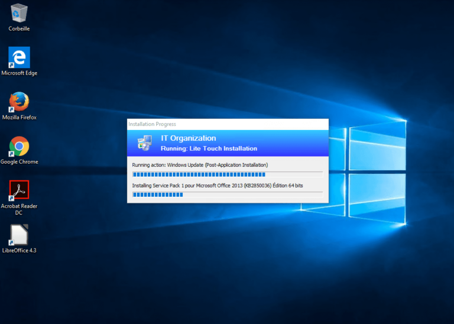Click the Acrobat Reader DC label text
This screenshot has height=324, width=454.
pyautogui.click(x=19, y=209)
